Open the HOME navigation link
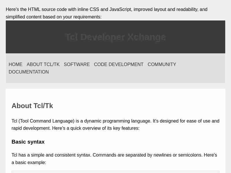Image resolution: width=231 pixels, height=173 pixels. (16, 65)
